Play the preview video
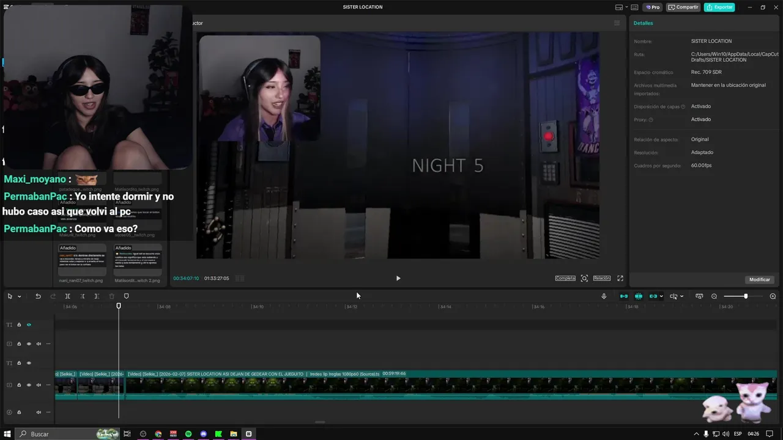Screen dimensions: 783x440 pyautogui.click(x=398, y=278)
